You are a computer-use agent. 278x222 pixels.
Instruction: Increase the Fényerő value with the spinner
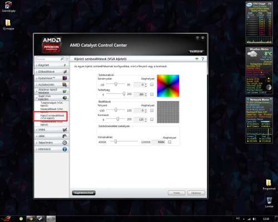click(x=146, y=110)
